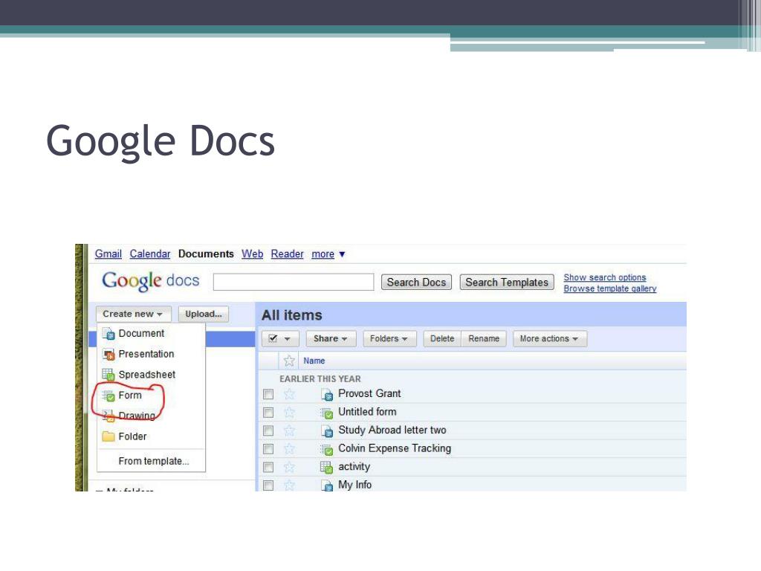The height and width of the screenshot is (571, 761).
Task: Star the Colvin Expense Tracking item
Action: tap(289, 449)
